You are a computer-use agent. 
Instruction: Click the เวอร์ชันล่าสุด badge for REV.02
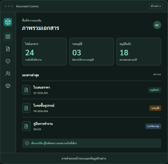click(x=153, y=126)
